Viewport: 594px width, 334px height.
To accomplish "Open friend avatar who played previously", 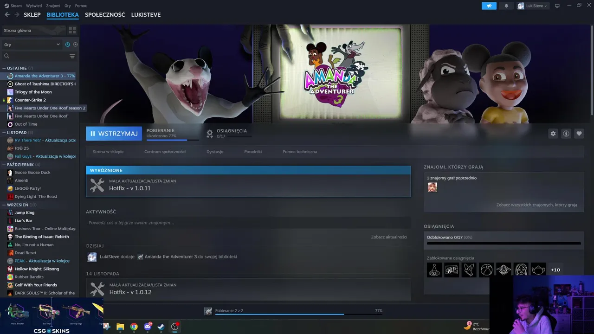I will [432, 187].
